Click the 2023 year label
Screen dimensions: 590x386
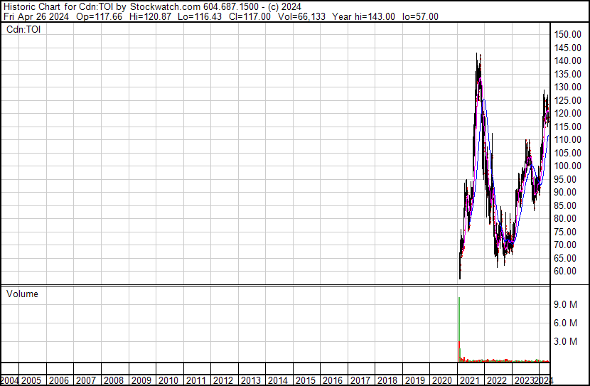click(x=524, y=381)
